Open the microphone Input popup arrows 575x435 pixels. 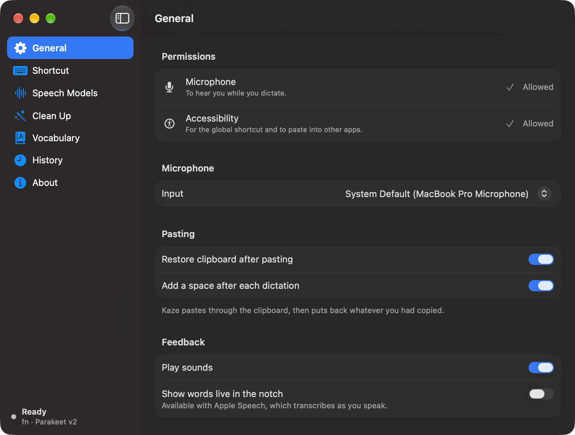(x=544, y=194)
